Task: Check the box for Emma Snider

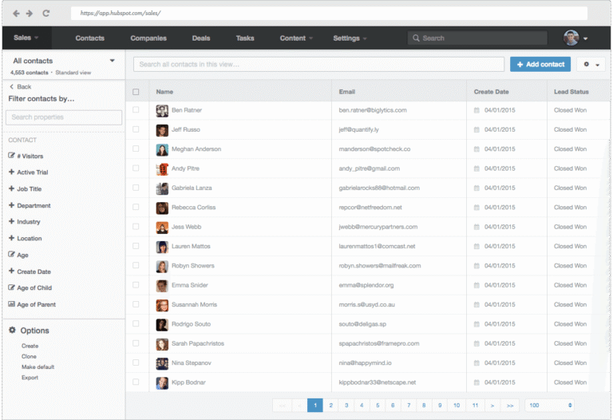Action: pyautogui.click(x=136, y=285)
